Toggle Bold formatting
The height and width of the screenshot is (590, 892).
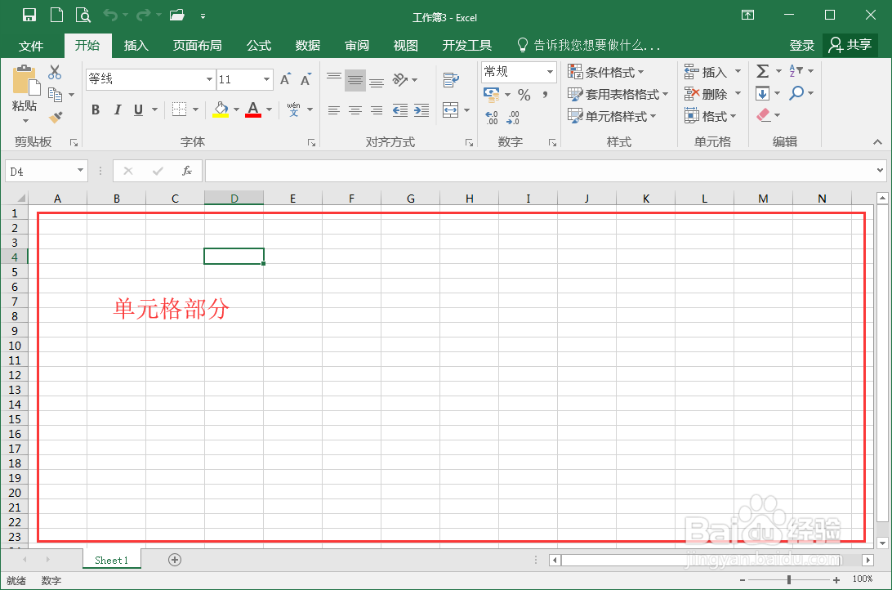pyautogui.click(x=96, y=110)
